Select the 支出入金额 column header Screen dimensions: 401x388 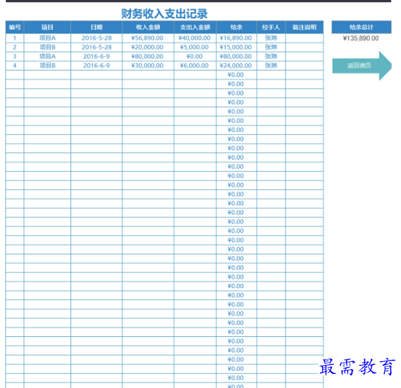(195, 28)
